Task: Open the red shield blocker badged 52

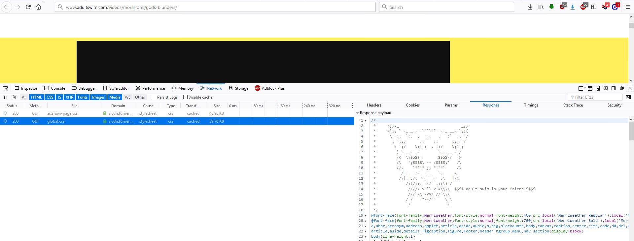Action: coord(563,7)
